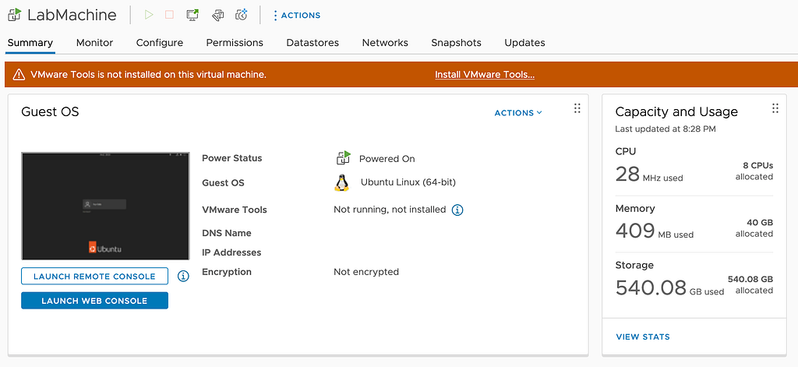Open the Configure tab
This screenshot has height=367, width=798.
(x=159, y=43)
